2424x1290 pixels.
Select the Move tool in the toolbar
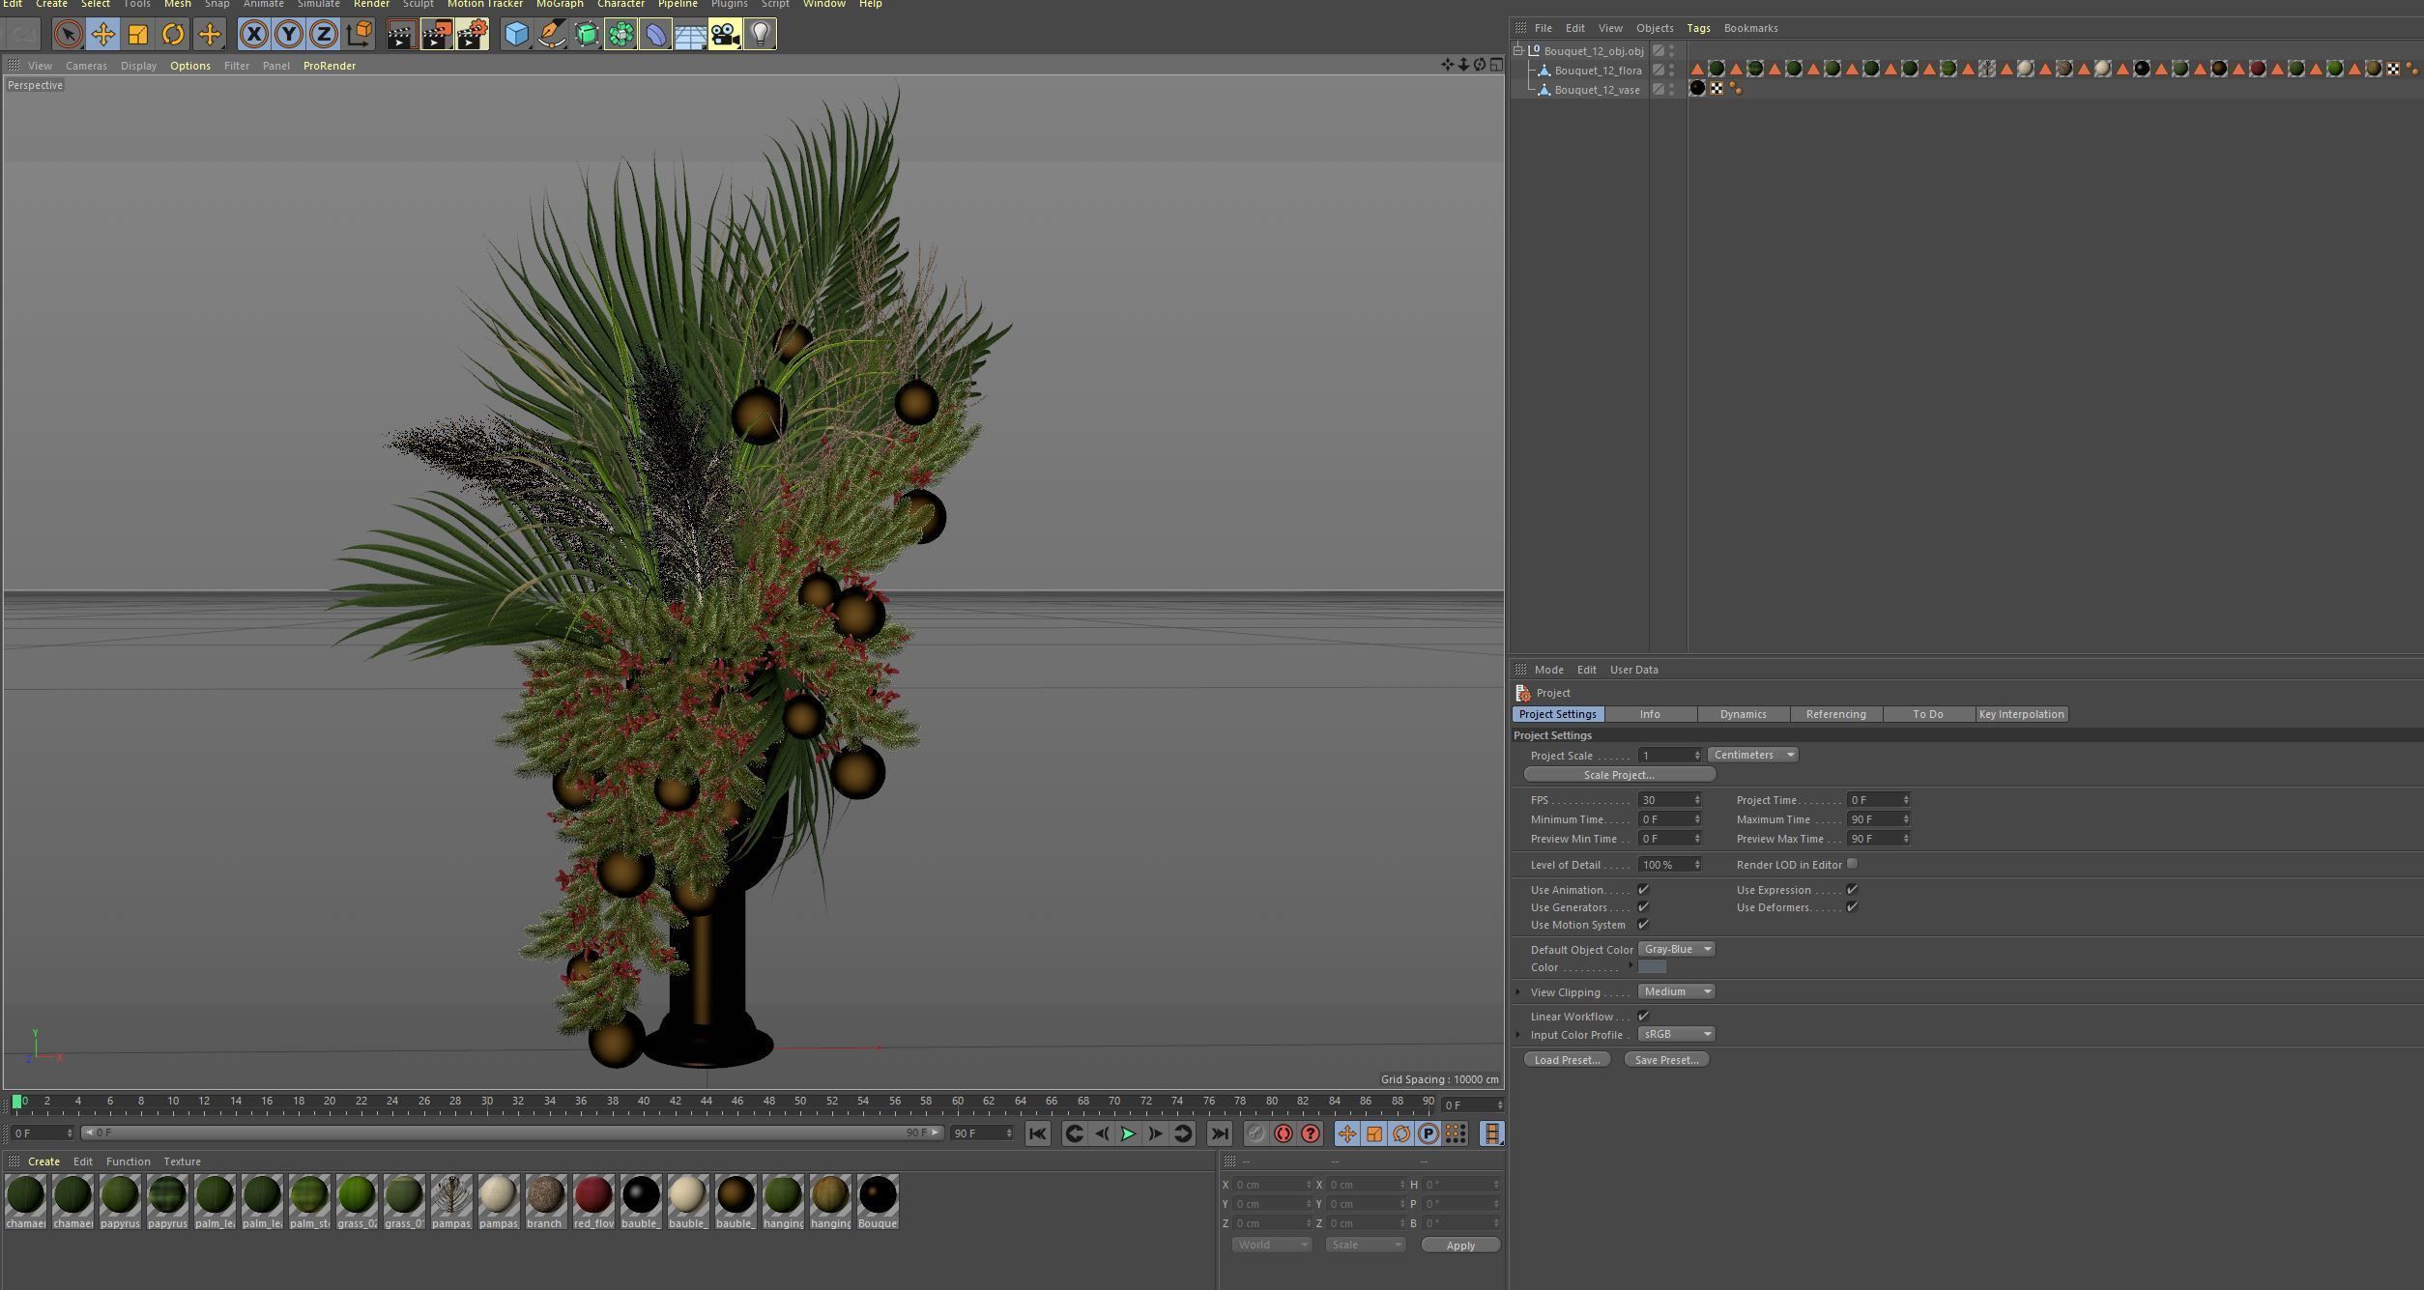click(102, 35)
